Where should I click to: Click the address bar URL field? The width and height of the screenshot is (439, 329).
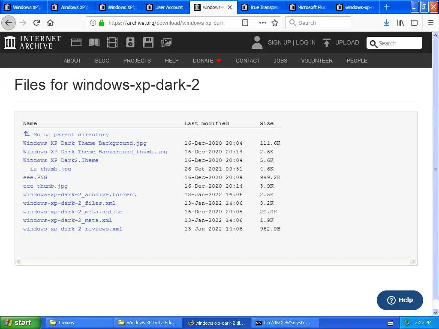click(167, 23)
